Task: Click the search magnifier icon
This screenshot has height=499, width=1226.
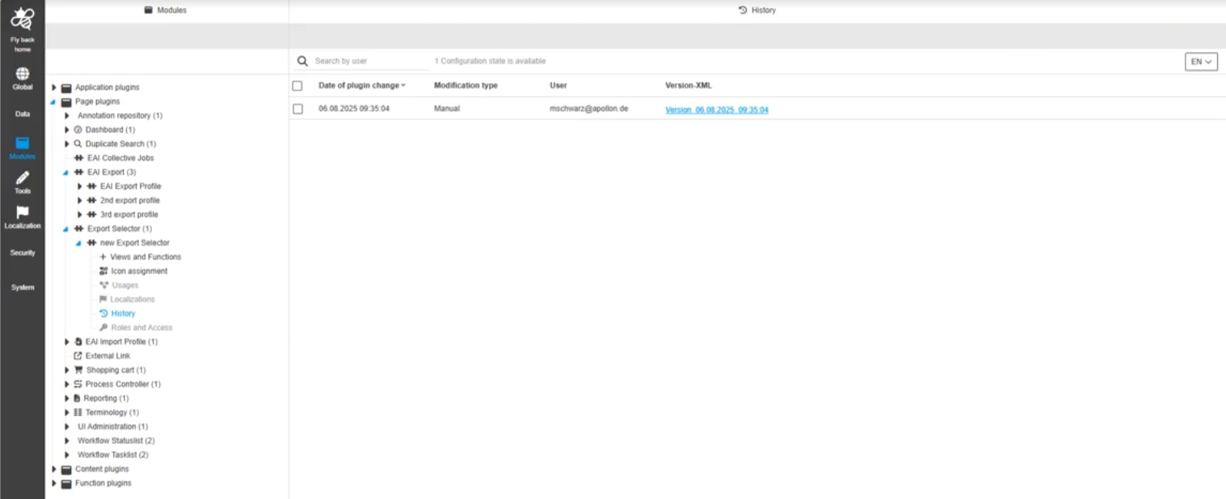Action: pos(303,61)
